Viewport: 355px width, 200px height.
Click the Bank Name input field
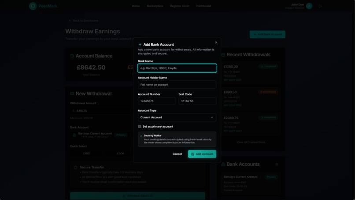pyautogui.click(x=177, y=68)
